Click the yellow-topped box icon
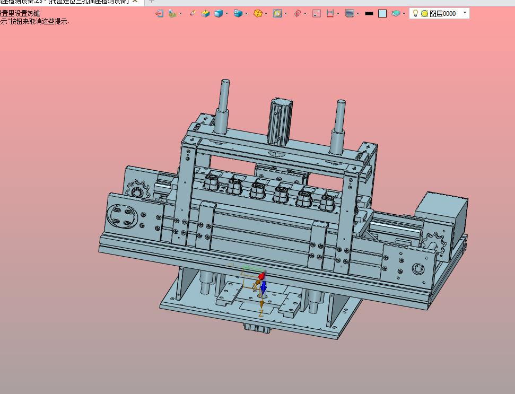 click(206, 13)
